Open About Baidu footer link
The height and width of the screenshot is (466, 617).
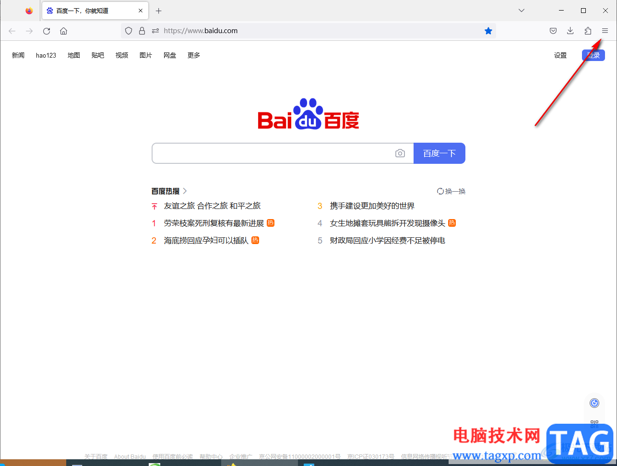(130, 456)
